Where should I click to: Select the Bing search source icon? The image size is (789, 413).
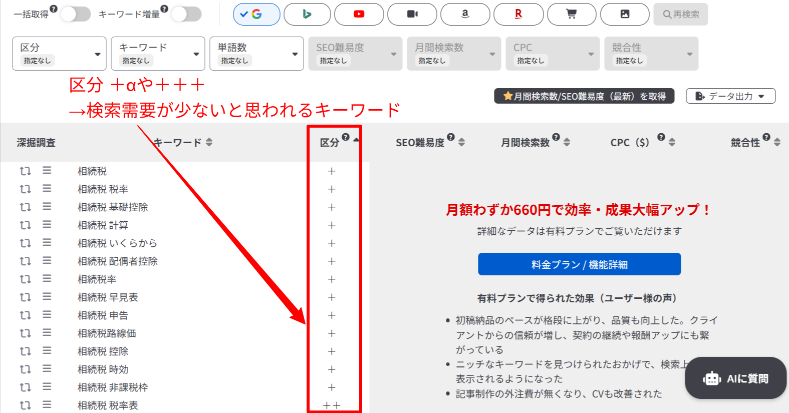pos(307,14)
